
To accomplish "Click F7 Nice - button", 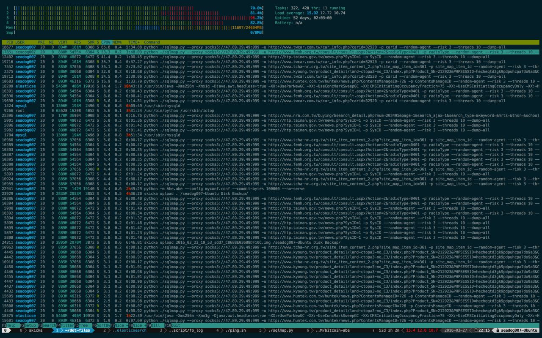I will click(x=119, y=325).
